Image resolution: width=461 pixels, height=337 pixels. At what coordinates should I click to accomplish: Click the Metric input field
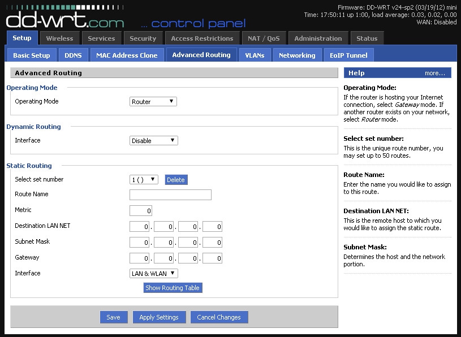[x=141, y=211]
